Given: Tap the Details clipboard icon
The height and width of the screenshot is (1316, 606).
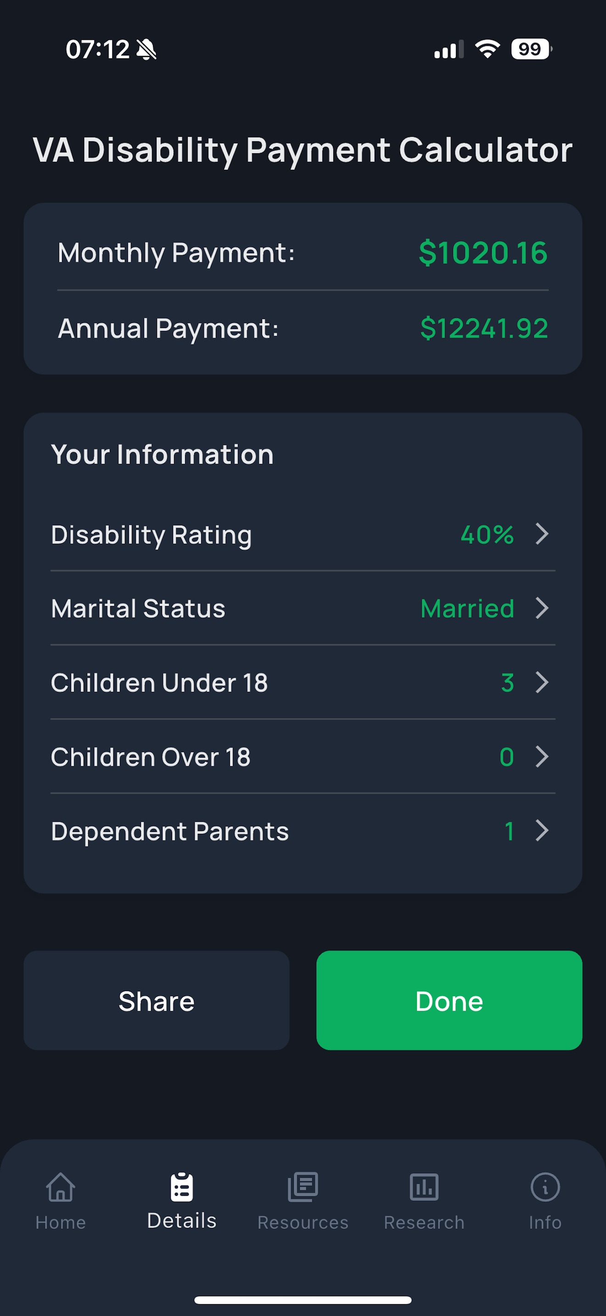Looking at the screenshot, I should pos(182,1187).
